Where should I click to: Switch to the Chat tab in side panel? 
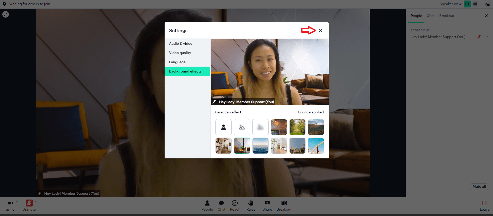(x=431, y=16)
